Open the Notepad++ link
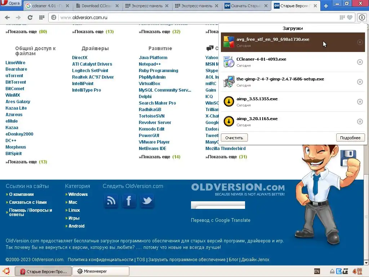Viewport: 369px width, 277px height. [150, 64]
